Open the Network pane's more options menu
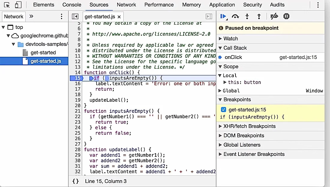This screenshot has height=187, width=330. click(61, 16)
